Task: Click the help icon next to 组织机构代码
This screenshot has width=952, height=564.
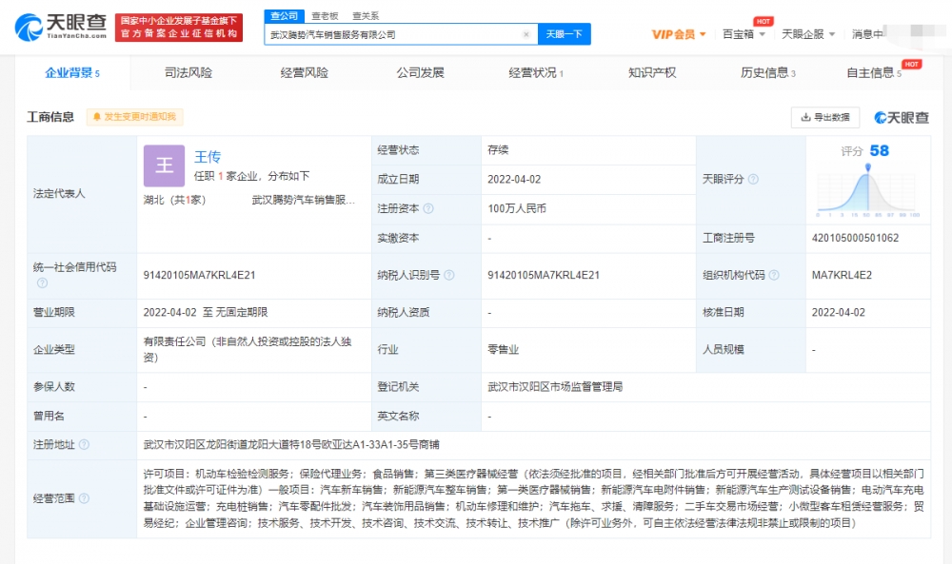Action: tap(773, 275)
